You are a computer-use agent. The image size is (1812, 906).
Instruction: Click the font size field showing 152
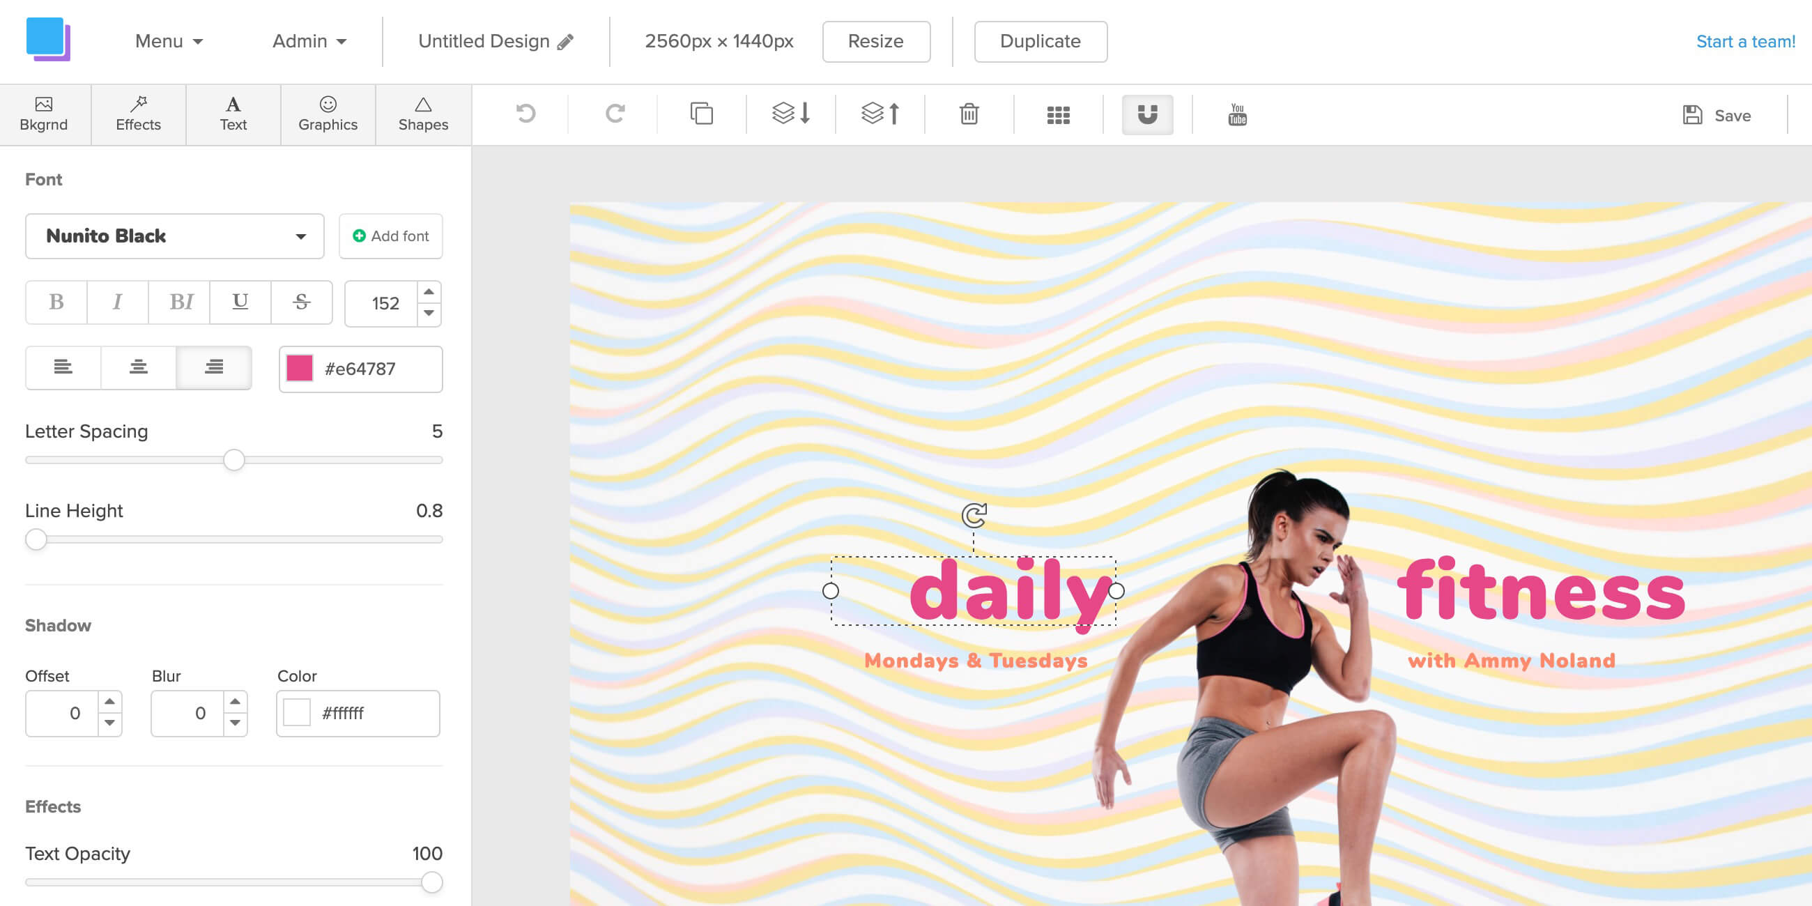click(381, 304)
